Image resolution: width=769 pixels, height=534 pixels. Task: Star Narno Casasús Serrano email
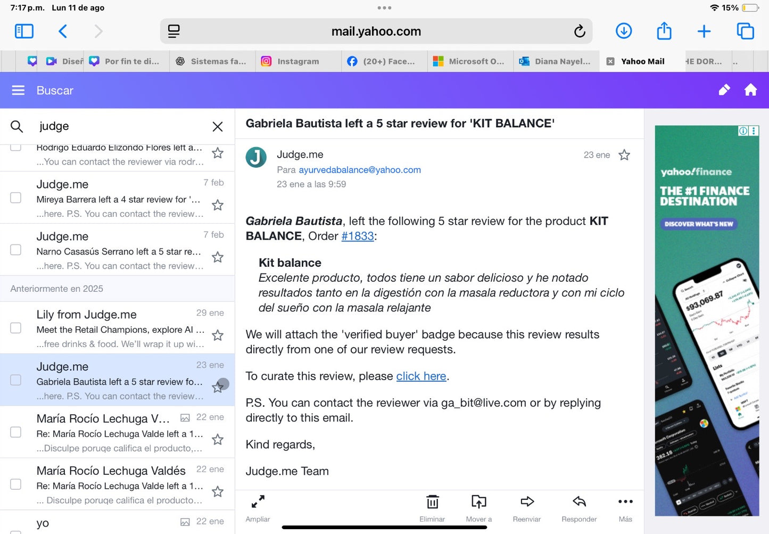pyautogui.click(x=218, y=257)
